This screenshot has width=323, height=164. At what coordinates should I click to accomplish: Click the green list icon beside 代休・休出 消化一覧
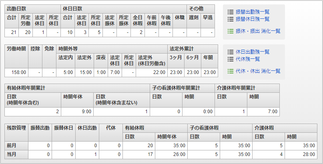pos(231,71)
